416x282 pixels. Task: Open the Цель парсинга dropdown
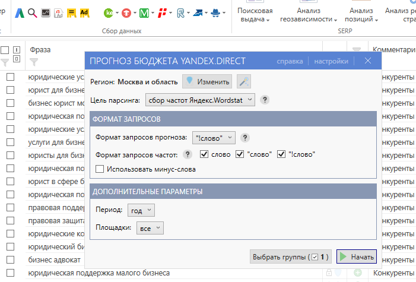click(200, 100)
